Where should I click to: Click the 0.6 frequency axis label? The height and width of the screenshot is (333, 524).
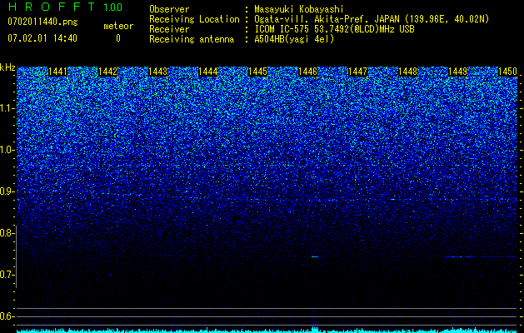[x=7, y=316]
